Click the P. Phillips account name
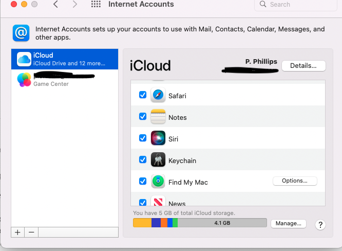This screenshot has height=251, width=342. coord(261,62)
